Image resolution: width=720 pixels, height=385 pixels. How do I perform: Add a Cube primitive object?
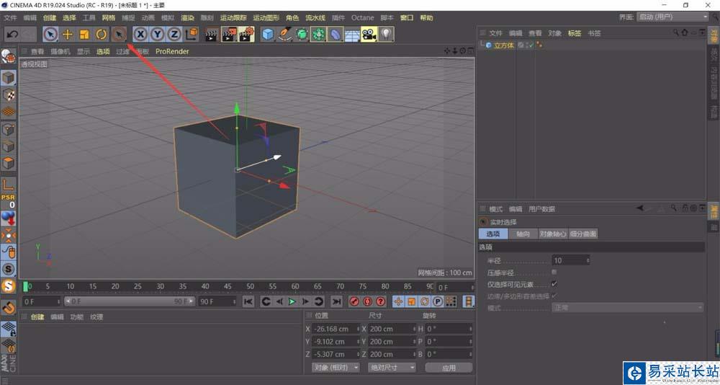pyautogui.click(x=268, y=34)
